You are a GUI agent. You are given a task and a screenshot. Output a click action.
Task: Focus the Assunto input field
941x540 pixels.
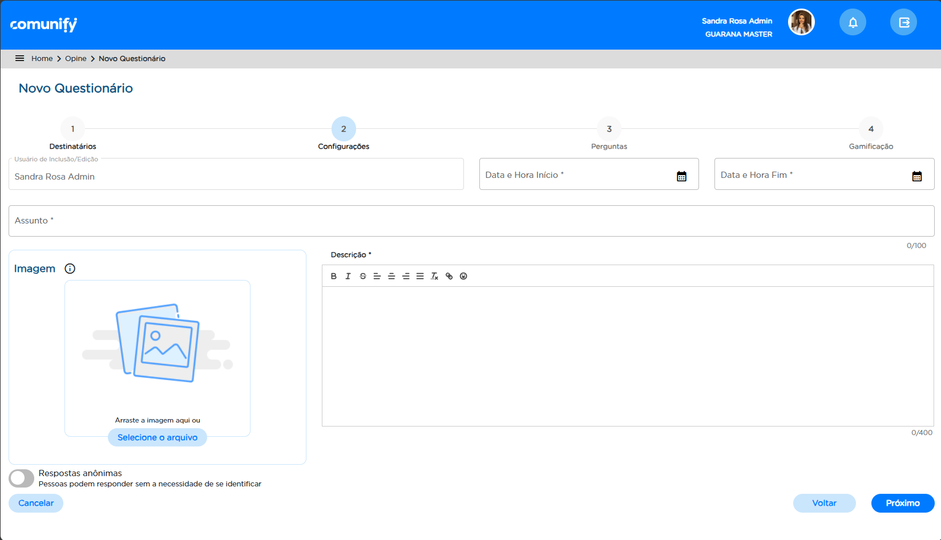[x=471, y=221]
